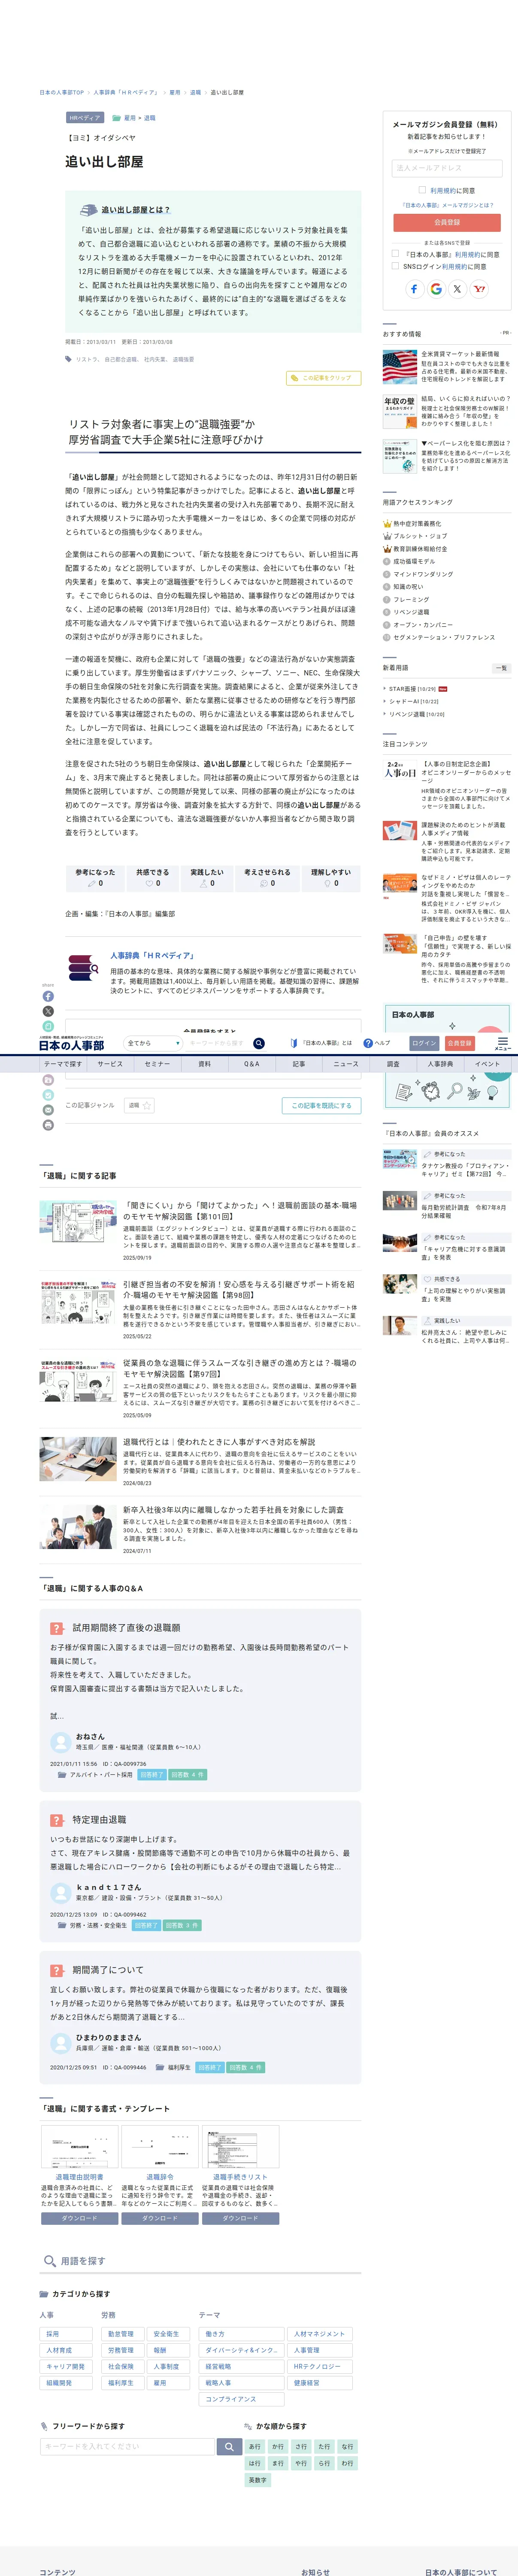Click crown icon beside 熱中症対策義務化
518x2576 pixels.
[387, 524]
